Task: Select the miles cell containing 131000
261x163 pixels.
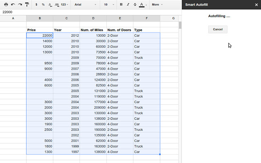Action: (93, 91)
